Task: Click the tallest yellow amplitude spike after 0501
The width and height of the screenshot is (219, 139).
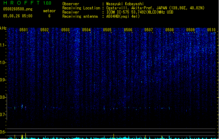Action: (25, 136)
